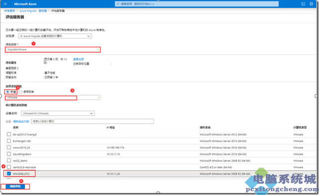The height and width of the screenshot is (195, 319).
Task: Open 所有服务 breadcrumb link
Action: (9, 11)
